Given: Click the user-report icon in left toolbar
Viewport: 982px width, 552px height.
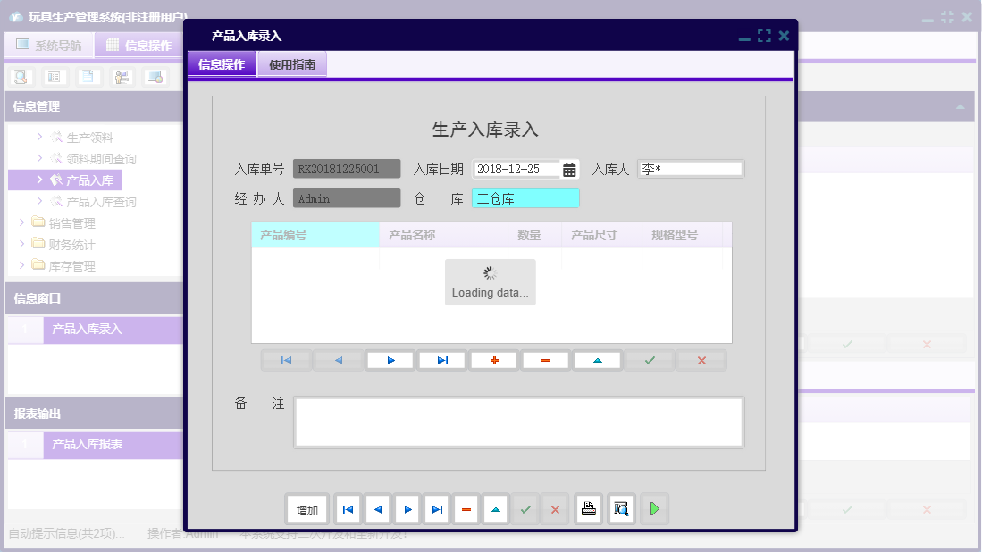Looking at the screenshot, I should pos(120,77).
